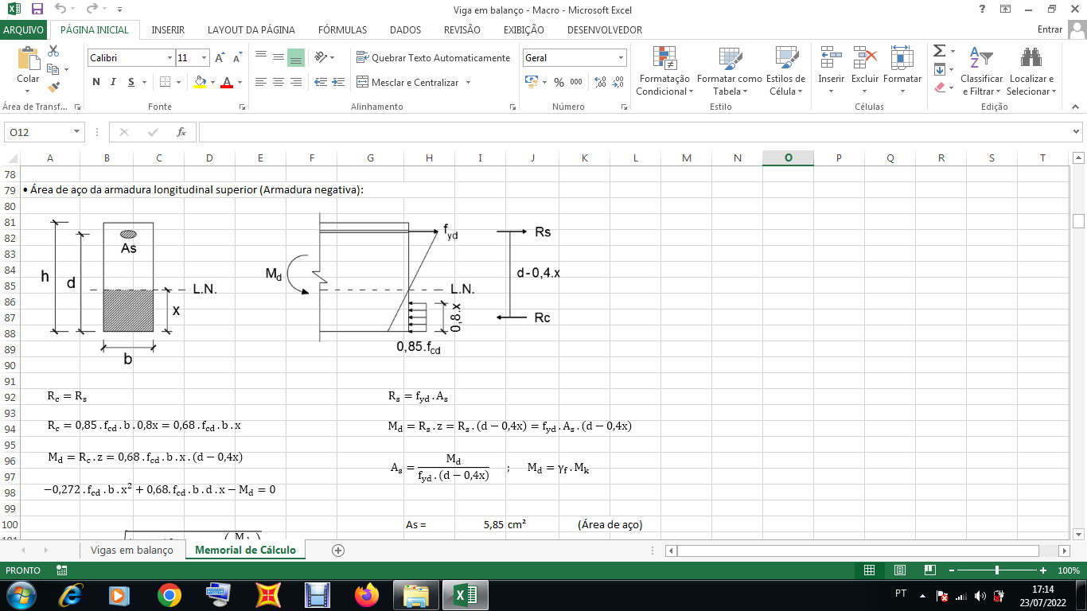Viewport: 1087px width, 611px height.
Task: Toggle bold formatting N
Action: [x=96, y=82]
